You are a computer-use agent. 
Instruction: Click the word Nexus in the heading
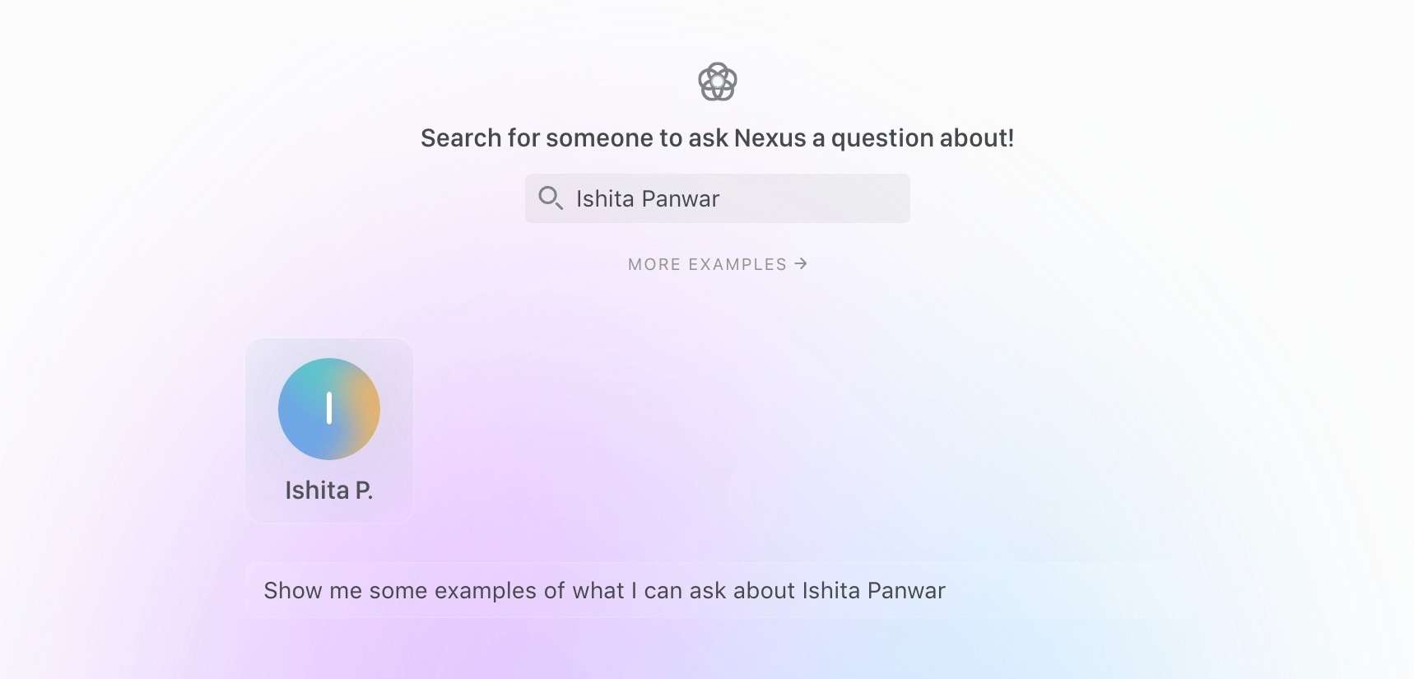click(770, 138)
